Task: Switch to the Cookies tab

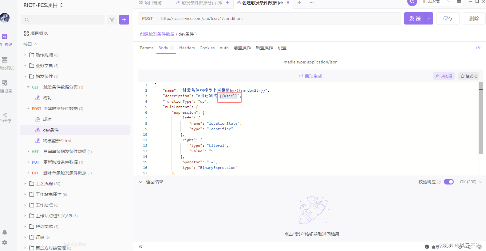Action: [207, 48]
